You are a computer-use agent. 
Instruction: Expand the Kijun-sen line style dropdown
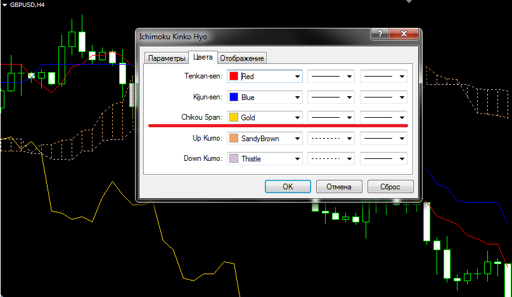click(x=349, y=98)
